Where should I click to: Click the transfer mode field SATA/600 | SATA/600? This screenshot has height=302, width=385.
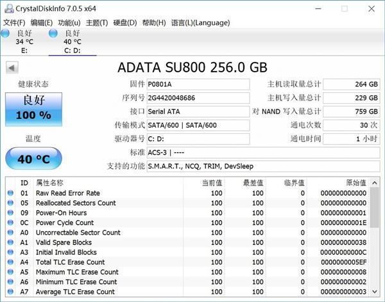(198, 125)
